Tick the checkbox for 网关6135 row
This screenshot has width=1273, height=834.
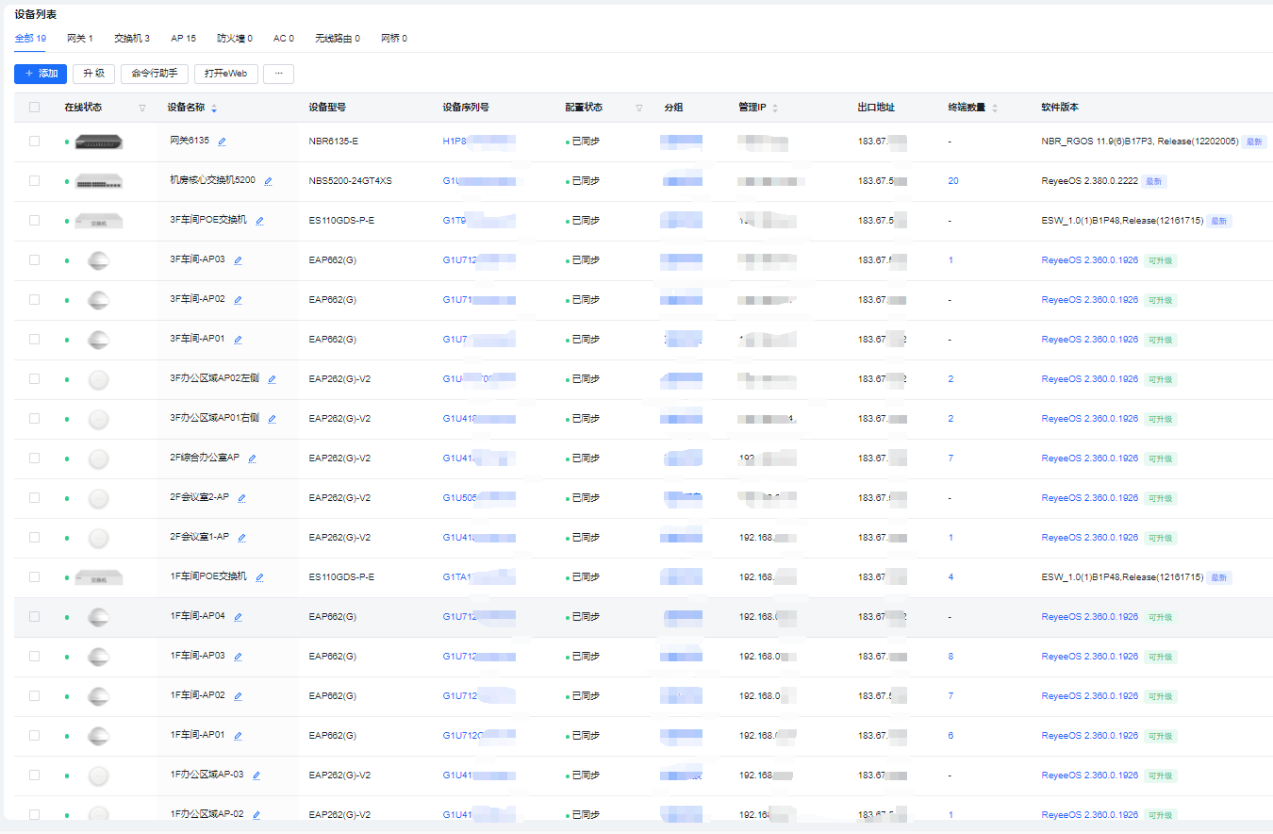[35, 141]
